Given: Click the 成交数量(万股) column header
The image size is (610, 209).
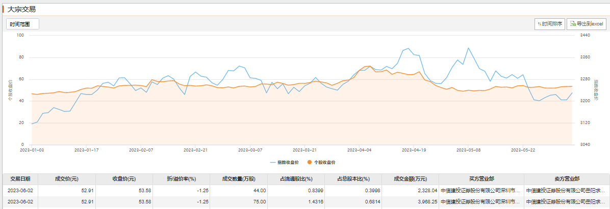Looking at the screenshot, I should tap(239, 179).
